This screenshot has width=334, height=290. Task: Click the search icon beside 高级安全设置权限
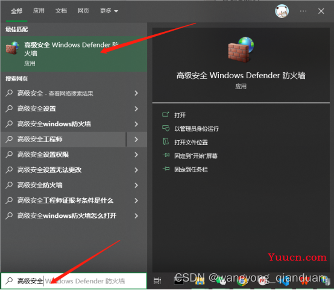(x=9, y=155)
